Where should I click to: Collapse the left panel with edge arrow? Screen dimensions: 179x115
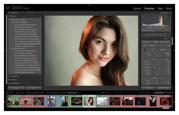coord(5,51)
